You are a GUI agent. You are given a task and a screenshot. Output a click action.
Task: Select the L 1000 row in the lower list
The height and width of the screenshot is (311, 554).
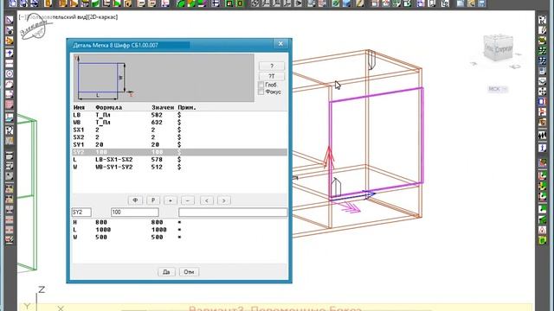[179, 230]
